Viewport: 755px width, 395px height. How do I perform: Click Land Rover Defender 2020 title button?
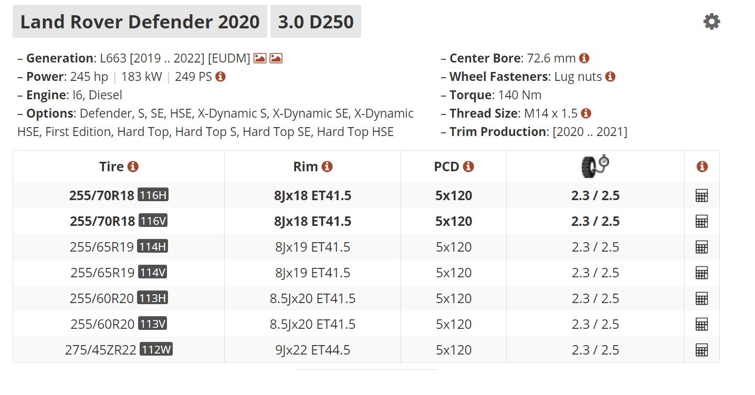click(140, 22)
